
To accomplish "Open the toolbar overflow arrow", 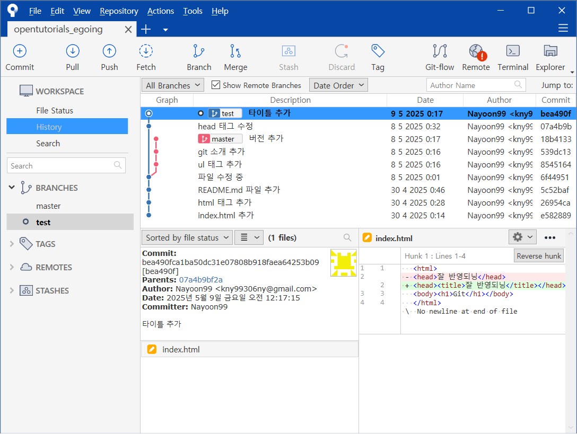I will 572,72.
